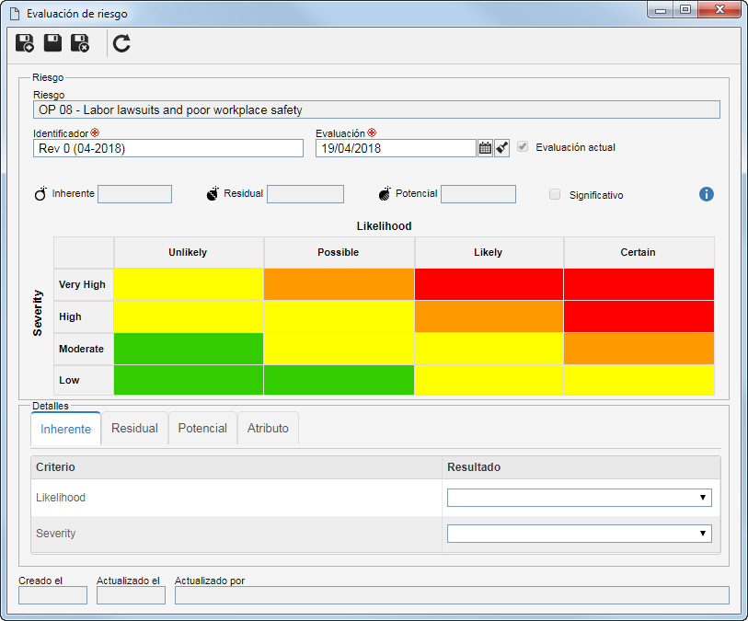The height and width of the screenshot is (621, 748).
Task: Click the High row header
Action: (84, 316)
